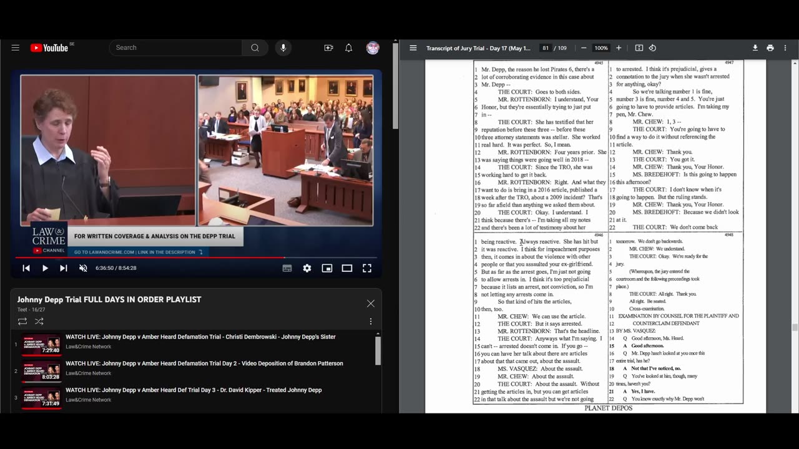This screenshot has width=799, height=449.
Task: Click the PDF page number field
Action: pyautogui.click(x=546, y=48)
